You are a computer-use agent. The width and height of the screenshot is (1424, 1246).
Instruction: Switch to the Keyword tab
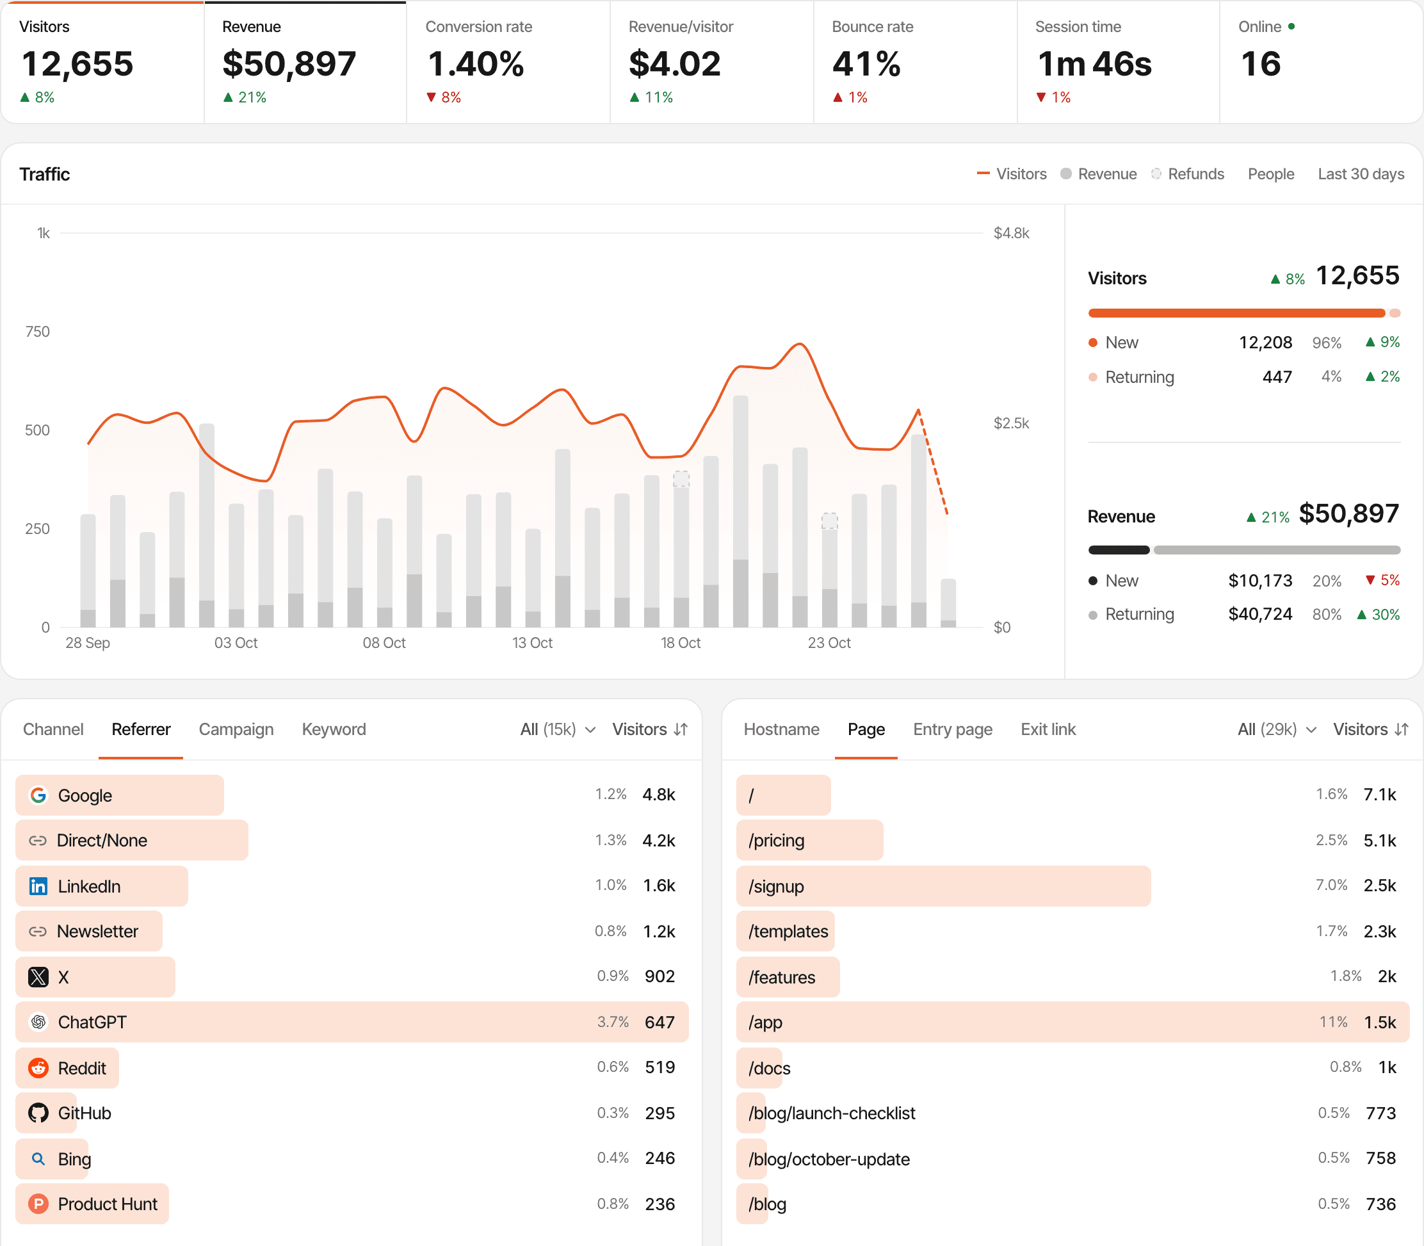pos(334,729)
